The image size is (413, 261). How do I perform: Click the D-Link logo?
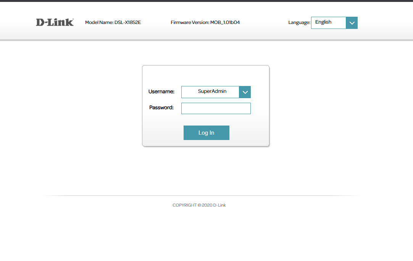(55, 22)
